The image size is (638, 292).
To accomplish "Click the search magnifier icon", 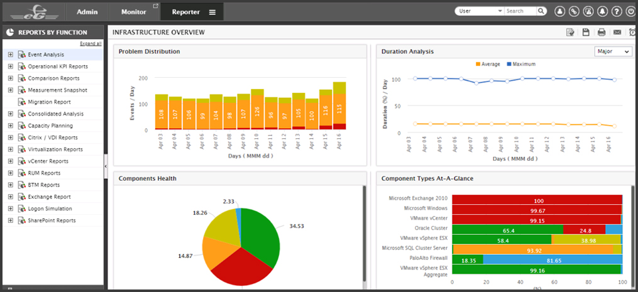I will coord(541,11).
